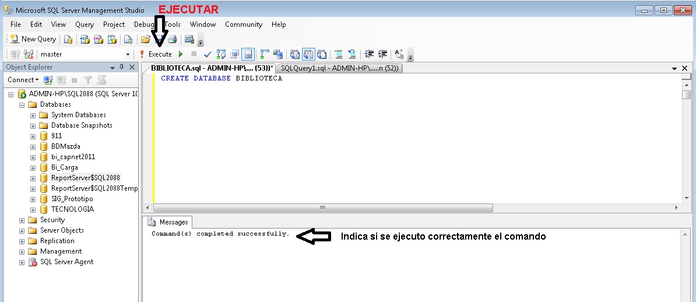
Task: Open the Connect dropdown in Object Explorer
Action: [x=23, y=80]
